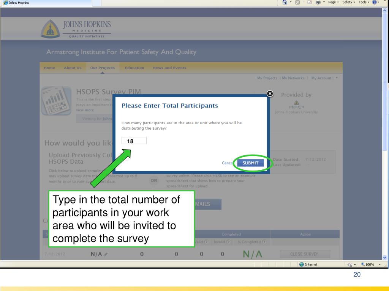Viewport: 389px width, 291px height.
Task: Expand the Print dropdown arrow
Action: 324,2
